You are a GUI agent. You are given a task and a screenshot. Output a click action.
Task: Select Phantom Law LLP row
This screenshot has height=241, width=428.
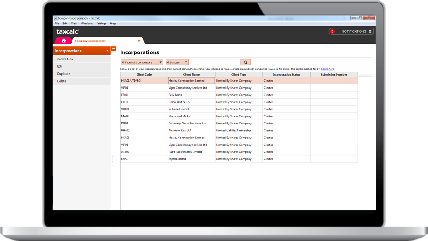pos(239,131)
